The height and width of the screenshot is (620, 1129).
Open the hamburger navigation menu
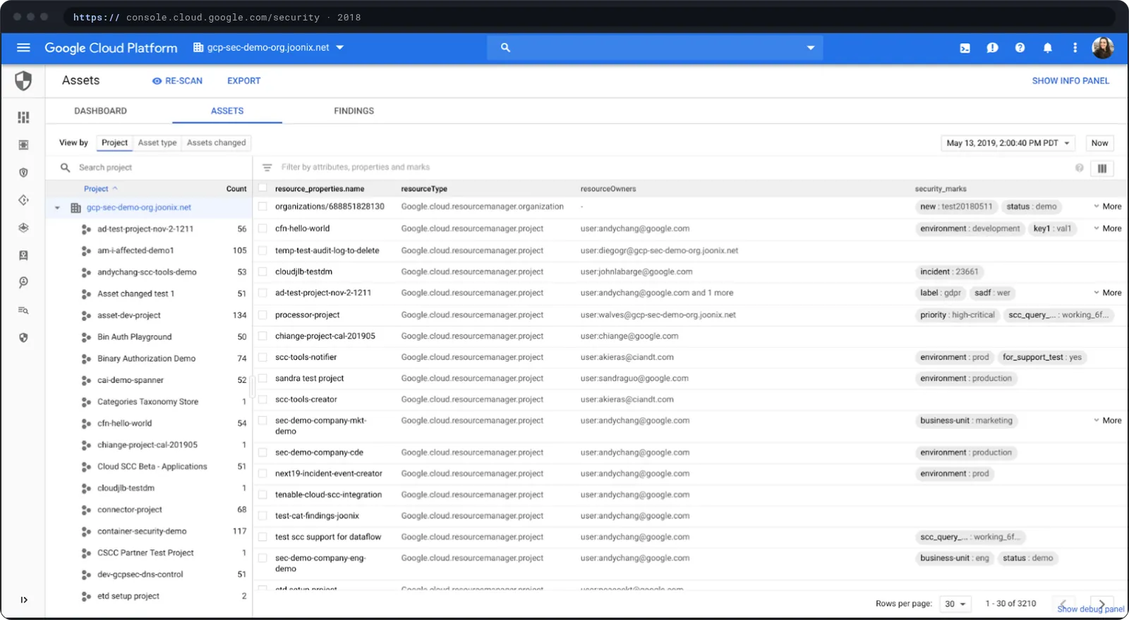click(23, 47)
